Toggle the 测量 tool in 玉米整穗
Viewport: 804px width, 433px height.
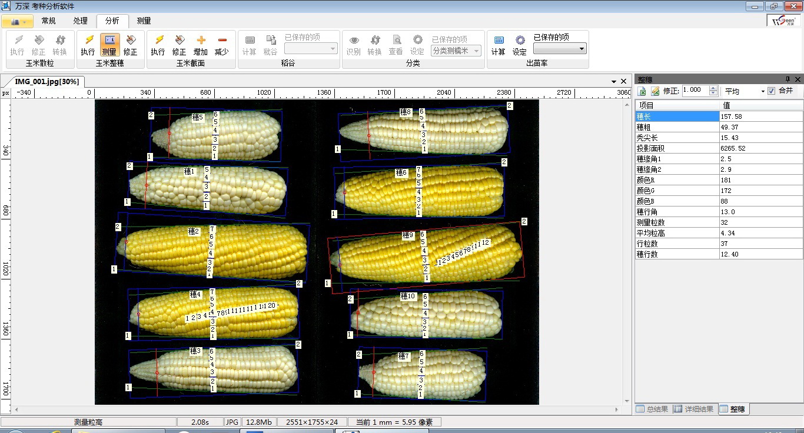coord(109,45)
